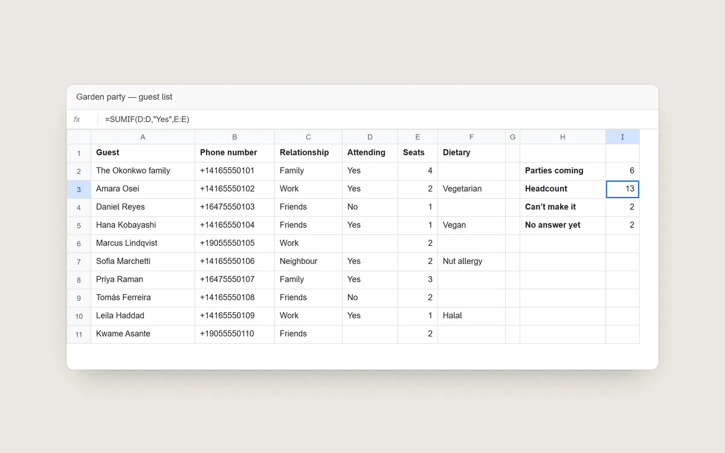Click phone number +16475550103

tap(234, 207)
